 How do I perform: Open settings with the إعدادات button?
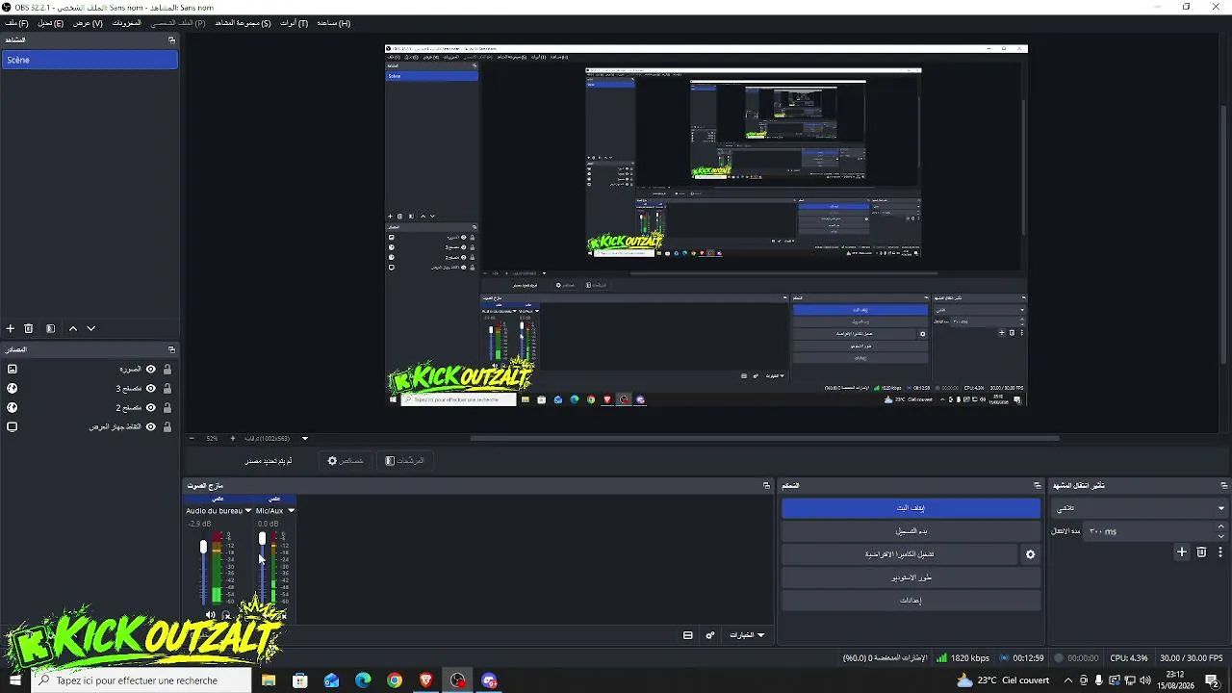coord(911,601)
